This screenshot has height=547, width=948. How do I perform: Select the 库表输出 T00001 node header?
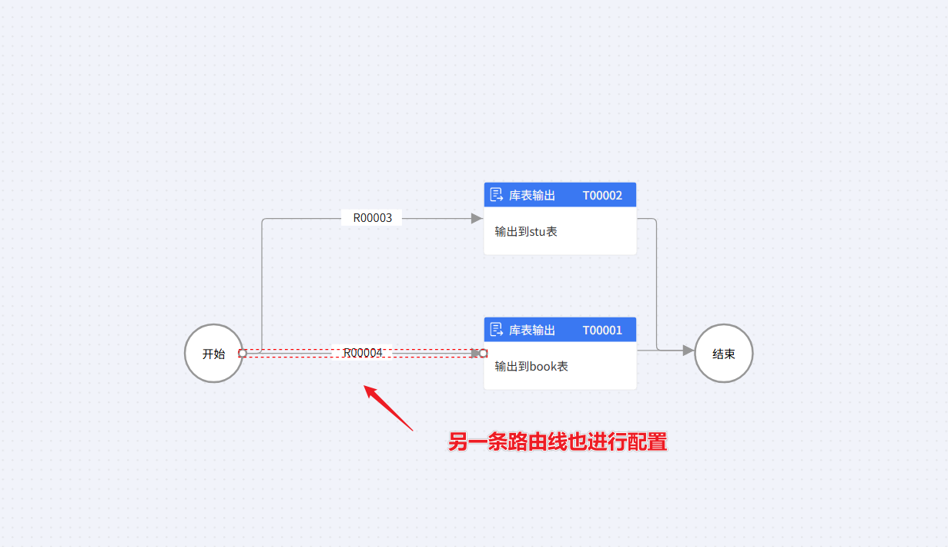[x=560, y=330]
